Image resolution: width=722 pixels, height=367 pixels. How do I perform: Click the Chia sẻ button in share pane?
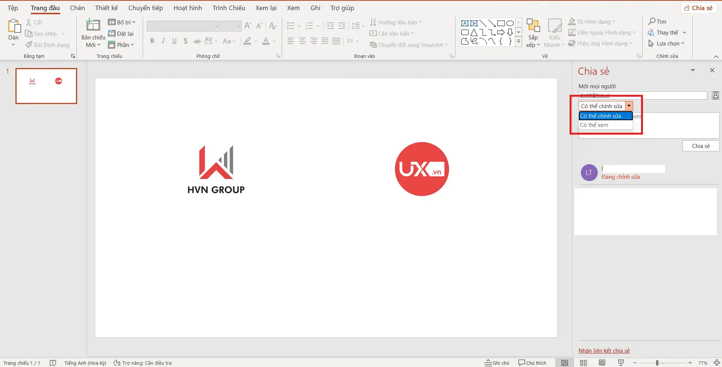tap(701, 146)
